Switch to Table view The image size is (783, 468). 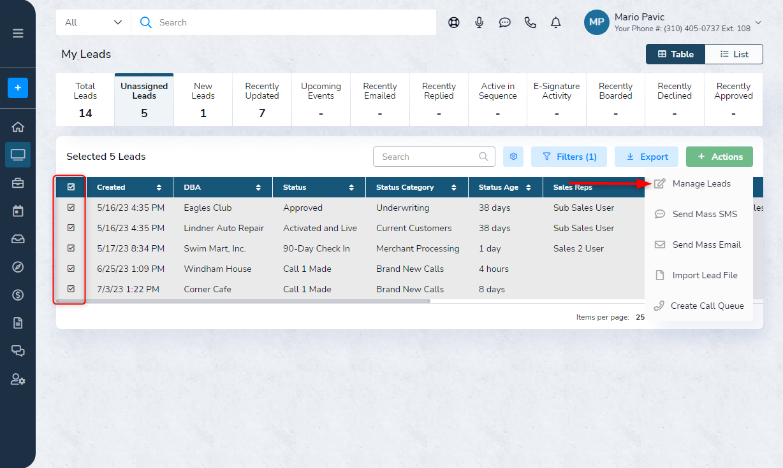[676, 54]
